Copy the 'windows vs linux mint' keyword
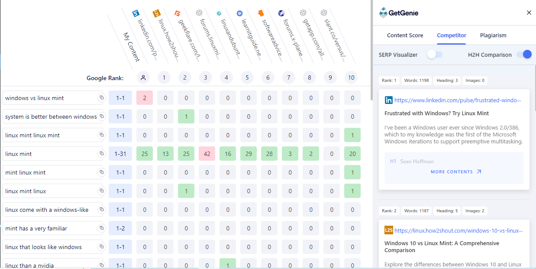Image resolution: width=536 pixels, height=269 pixels. point(101,98)
